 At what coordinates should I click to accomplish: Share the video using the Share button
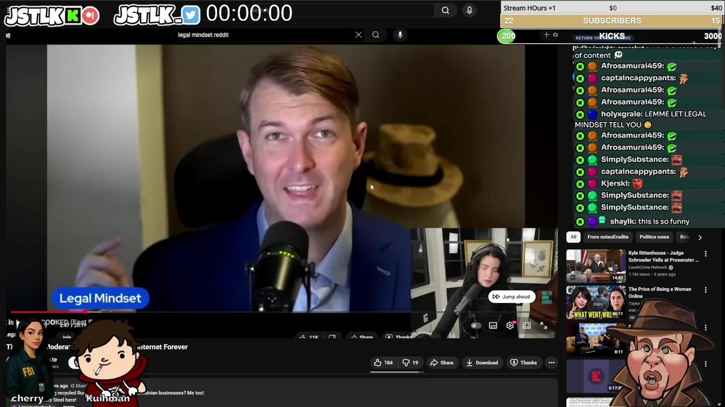[x=442, y=363]
